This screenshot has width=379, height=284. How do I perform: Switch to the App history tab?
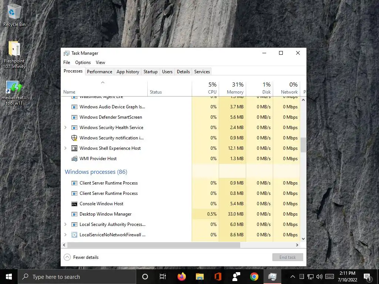pyautogui.click(x=128, y=72)
